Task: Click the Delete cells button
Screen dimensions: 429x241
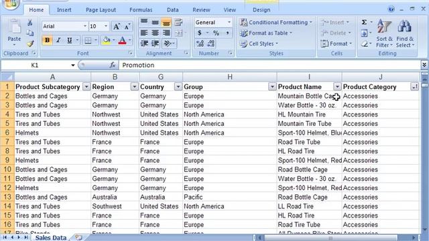Action: (336, 33)
